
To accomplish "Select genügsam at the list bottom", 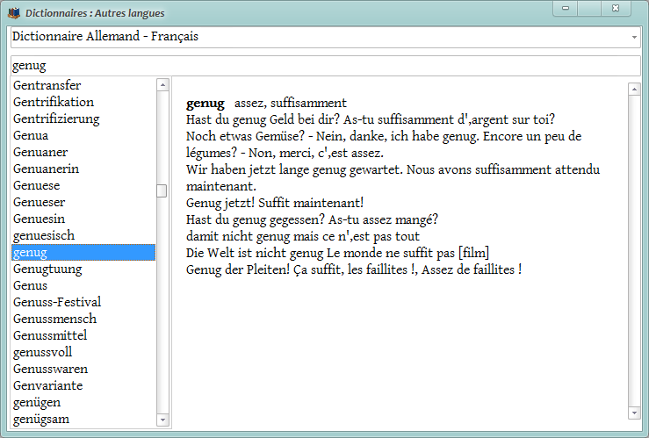I will coord(83,419).
